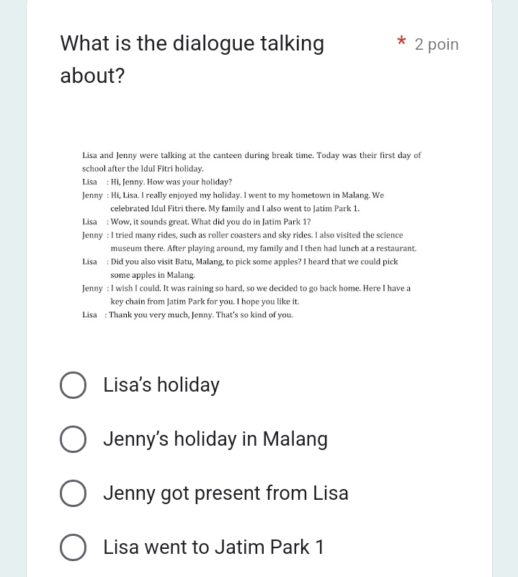Screen dimensions: 518x577
Task: Click the intro sentence "Lisa and Jenny were talking"
Action: coord(251,162)
